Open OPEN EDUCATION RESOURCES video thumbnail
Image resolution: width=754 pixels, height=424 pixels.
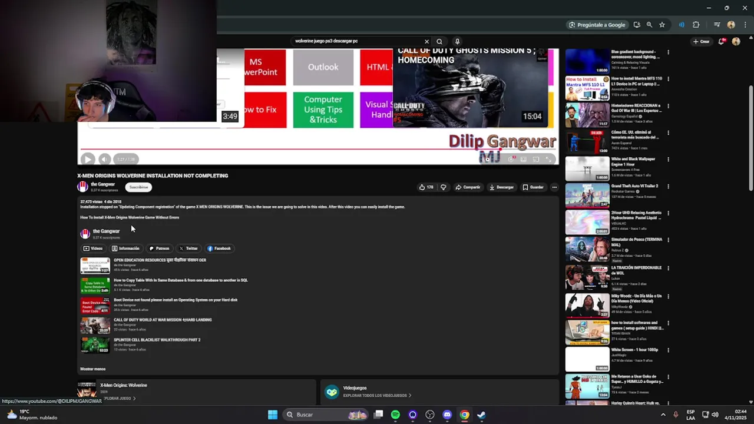pyautogui.click(x=95, y=266)
